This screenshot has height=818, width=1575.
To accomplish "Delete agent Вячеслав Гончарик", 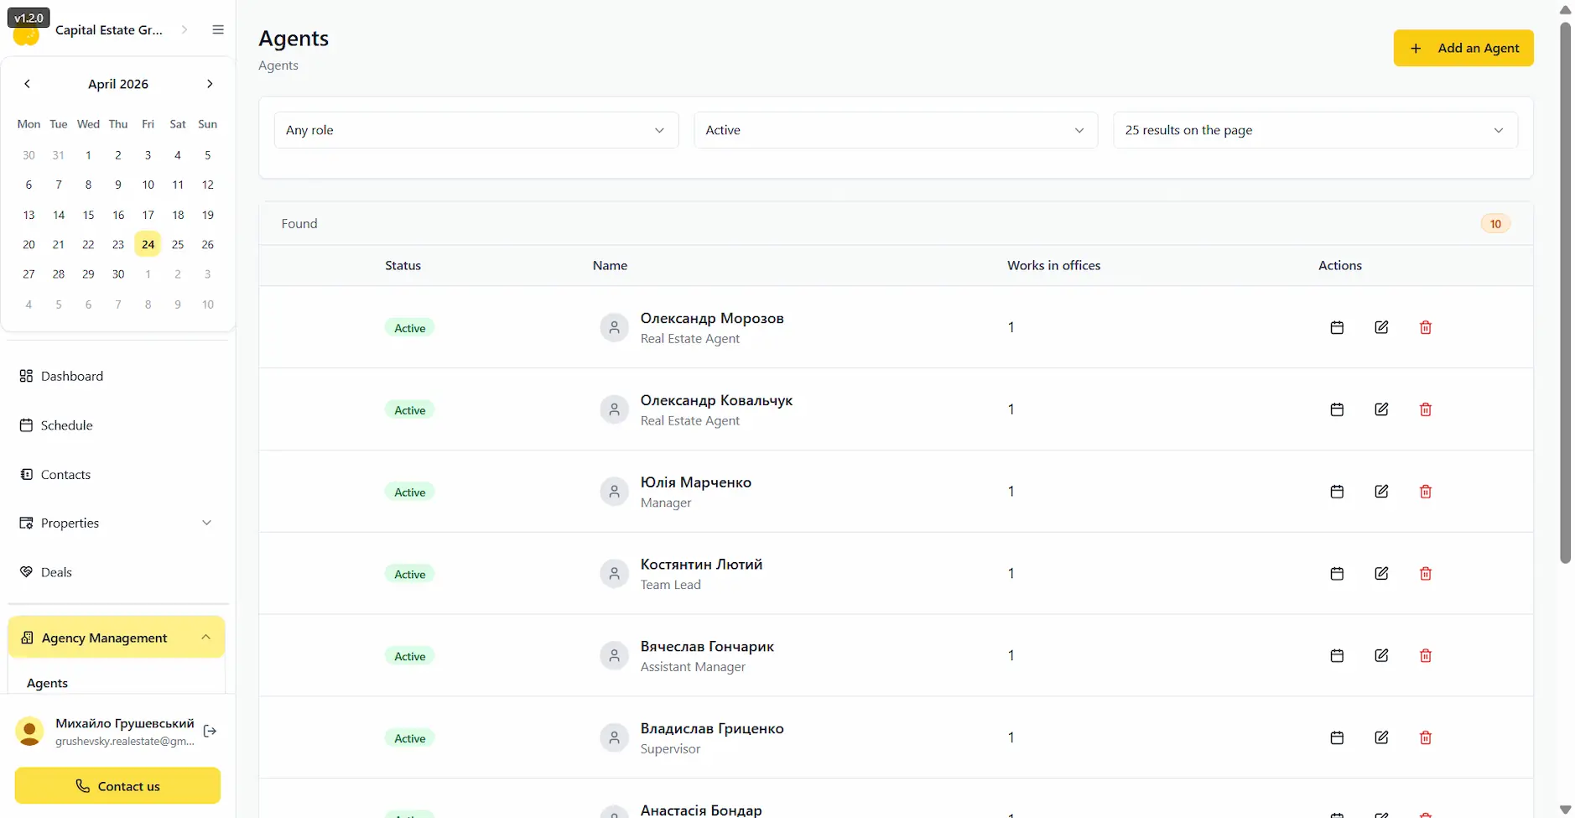I will (1426, 656).
